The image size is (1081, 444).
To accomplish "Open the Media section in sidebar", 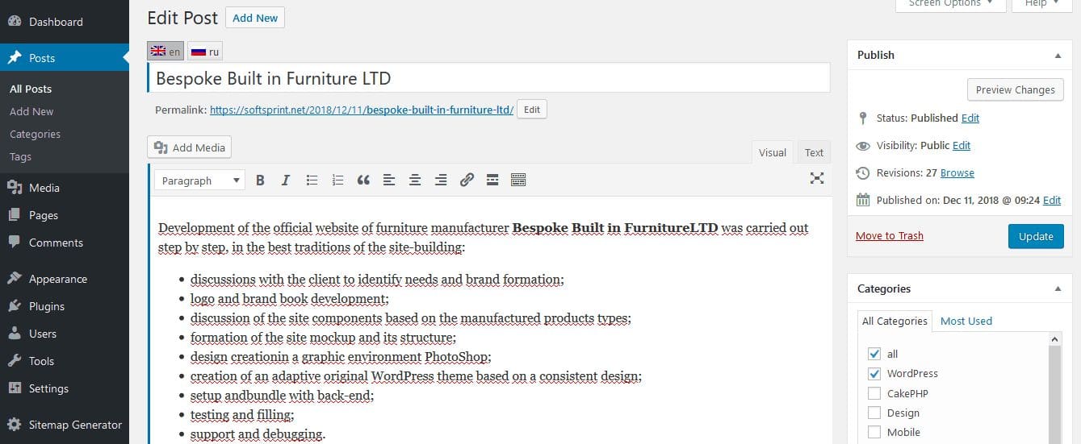I will tap(65, 188).
